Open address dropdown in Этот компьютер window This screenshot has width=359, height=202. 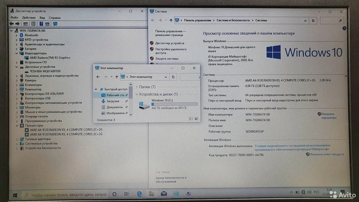(x=165, y=77)
